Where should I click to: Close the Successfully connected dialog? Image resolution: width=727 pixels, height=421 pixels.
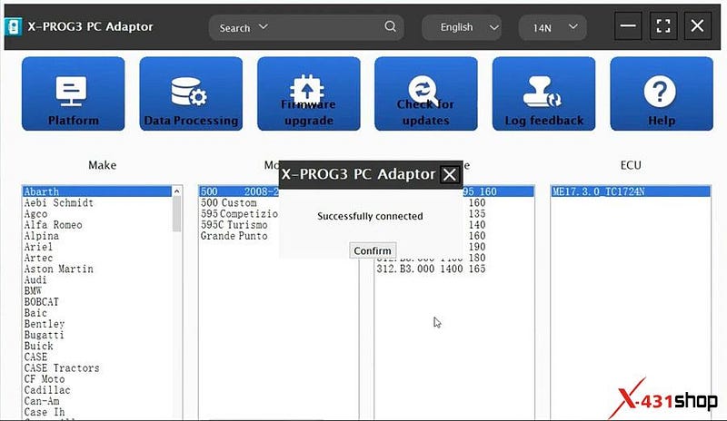pos(449,174)
